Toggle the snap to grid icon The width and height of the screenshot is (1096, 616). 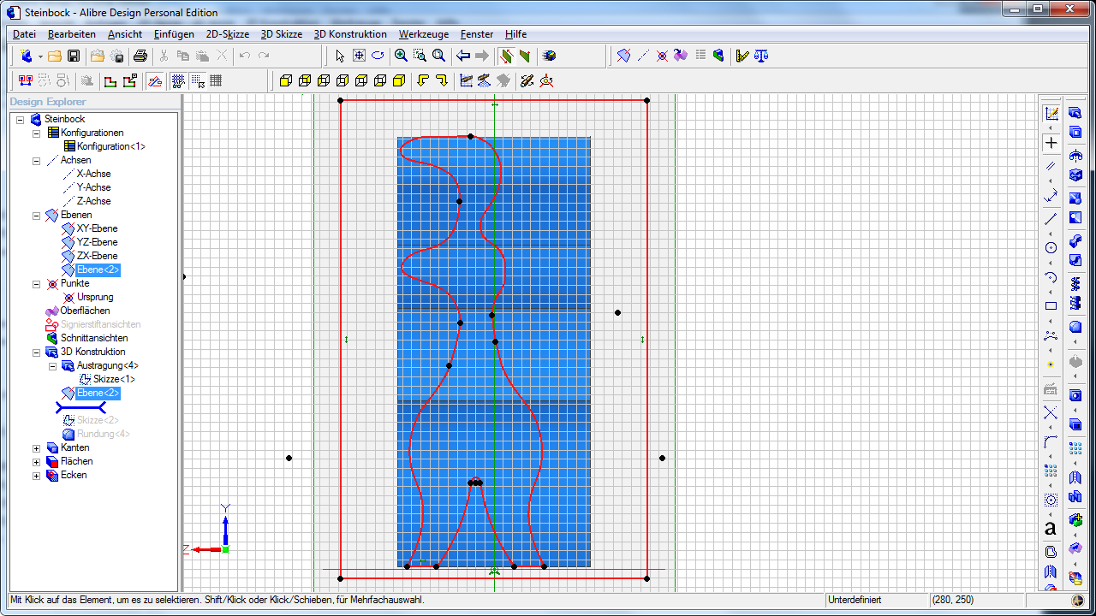point(198,81)
